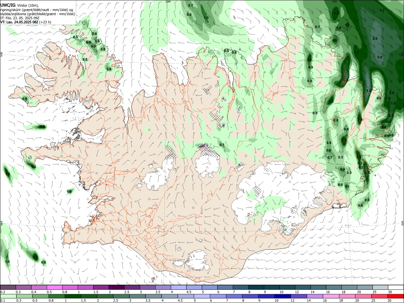This screenshot has width=404, height=303.
Task: Click the "1.5" value off the west coast
Action: point(8,174)
